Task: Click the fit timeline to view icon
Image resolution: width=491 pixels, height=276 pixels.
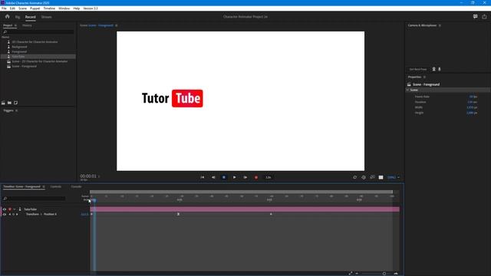Action: click(351, 274)
